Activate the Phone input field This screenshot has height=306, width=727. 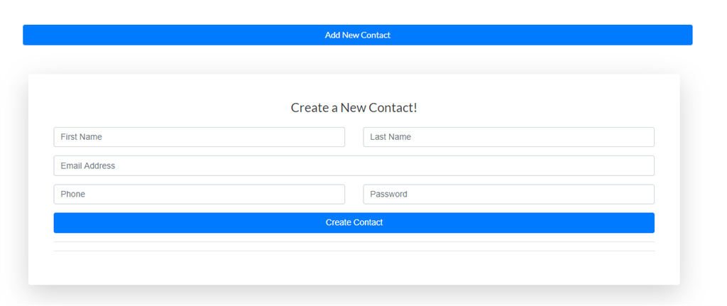tap(199, 195)
